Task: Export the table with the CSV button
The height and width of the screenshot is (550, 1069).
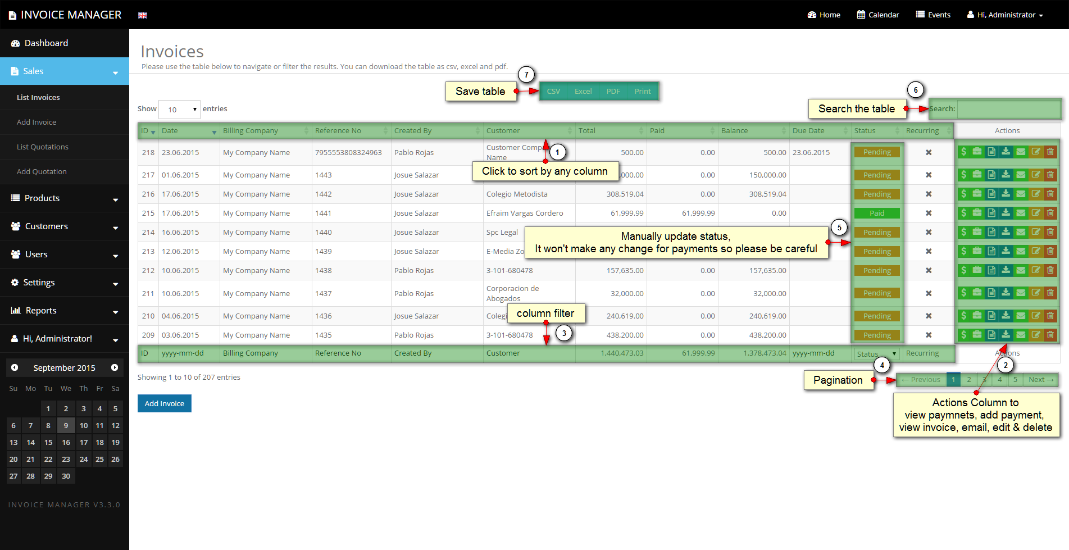Action: (553, 91)
